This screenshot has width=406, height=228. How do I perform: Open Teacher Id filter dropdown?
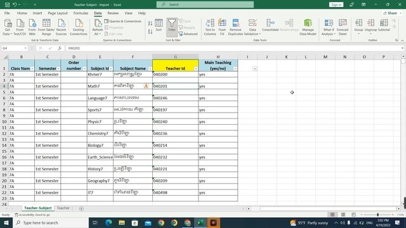pos(196,68)
